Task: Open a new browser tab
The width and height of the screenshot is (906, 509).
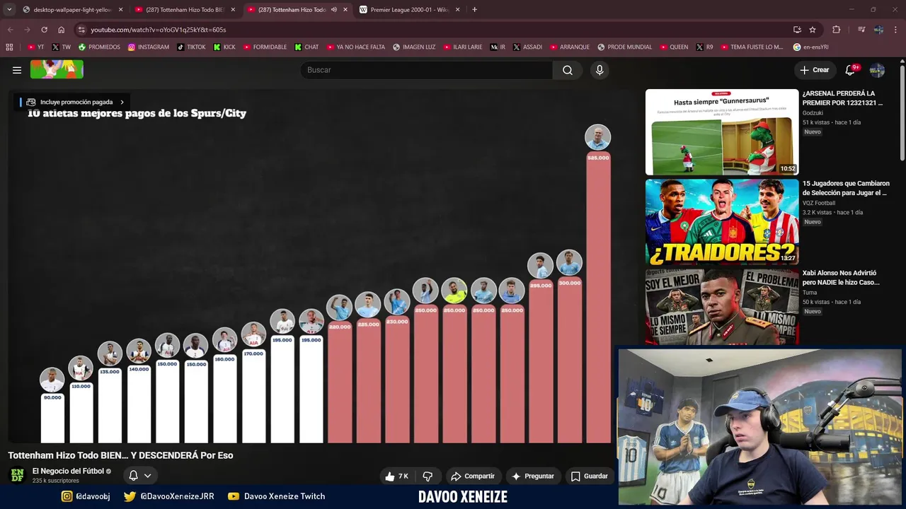Action: point(474,10)
